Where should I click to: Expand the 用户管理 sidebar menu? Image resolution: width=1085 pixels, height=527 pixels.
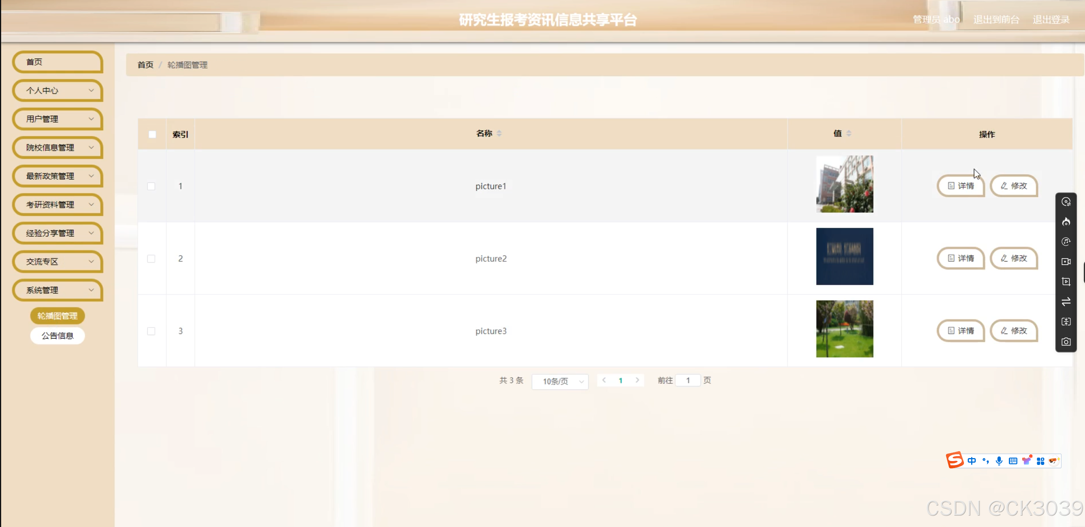point(58,119)
